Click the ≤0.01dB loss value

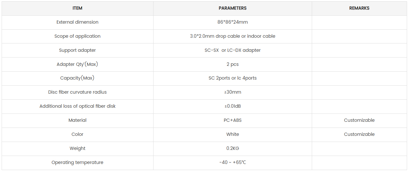click(x=232, y=106)
